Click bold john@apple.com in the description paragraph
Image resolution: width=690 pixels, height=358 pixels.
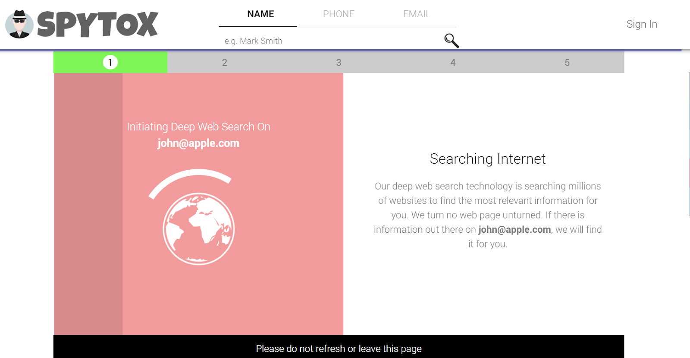pyautogui.click(x=514, y=230)
